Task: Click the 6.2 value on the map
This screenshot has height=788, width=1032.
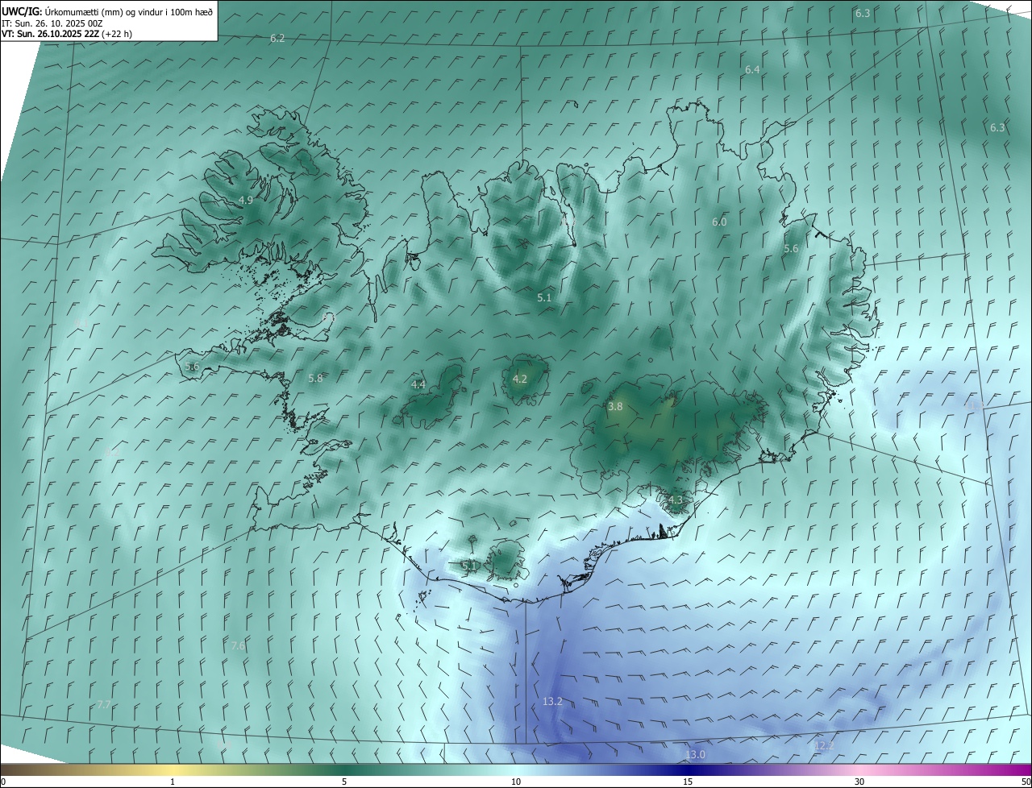Action: pyautogui.click(x=277, y=38)
